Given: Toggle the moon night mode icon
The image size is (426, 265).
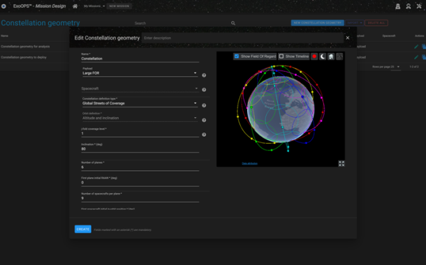Looking at the screenshot, I should tap(323, 56).
